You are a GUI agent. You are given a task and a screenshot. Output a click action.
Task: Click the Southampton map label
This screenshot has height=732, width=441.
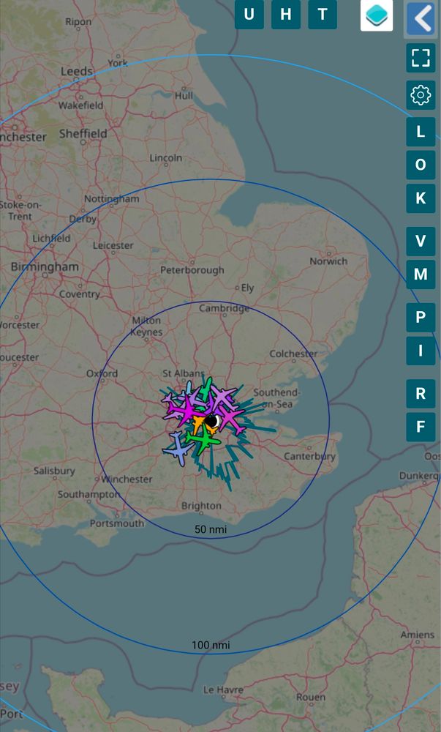coord(88,494)
